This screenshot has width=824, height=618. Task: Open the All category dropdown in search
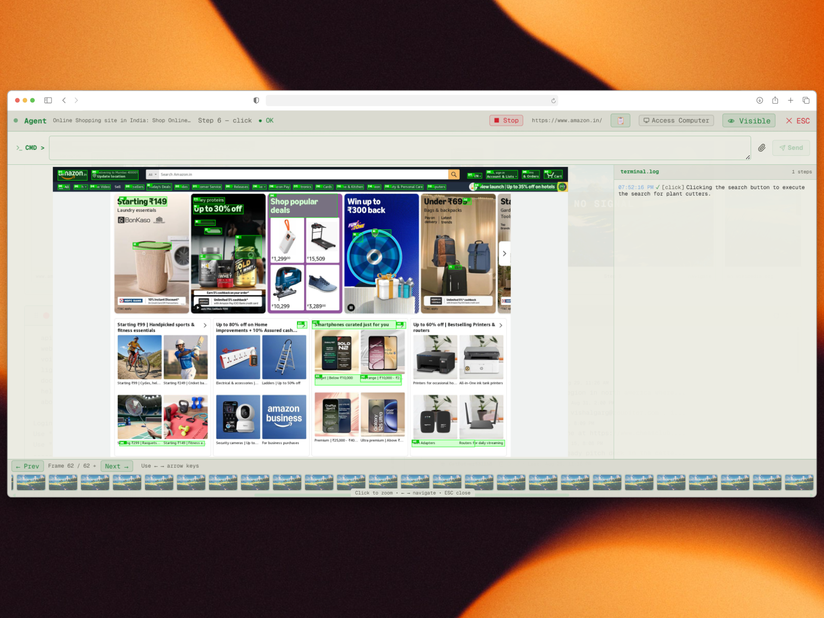click(x=152, y=175)
